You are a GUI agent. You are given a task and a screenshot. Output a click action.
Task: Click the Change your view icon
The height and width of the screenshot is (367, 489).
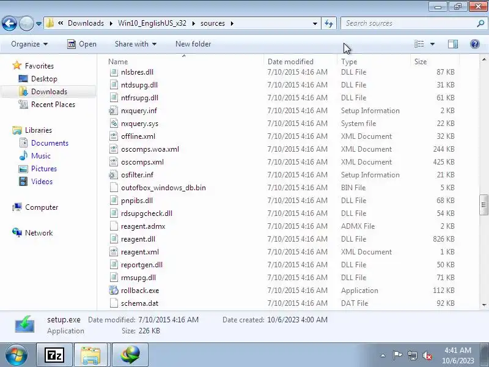pyautogui.click(x=419, y=44)
